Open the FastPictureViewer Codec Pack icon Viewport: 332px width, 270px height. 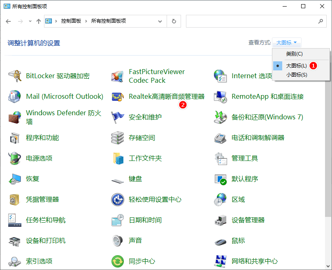(x=118, y=76)
